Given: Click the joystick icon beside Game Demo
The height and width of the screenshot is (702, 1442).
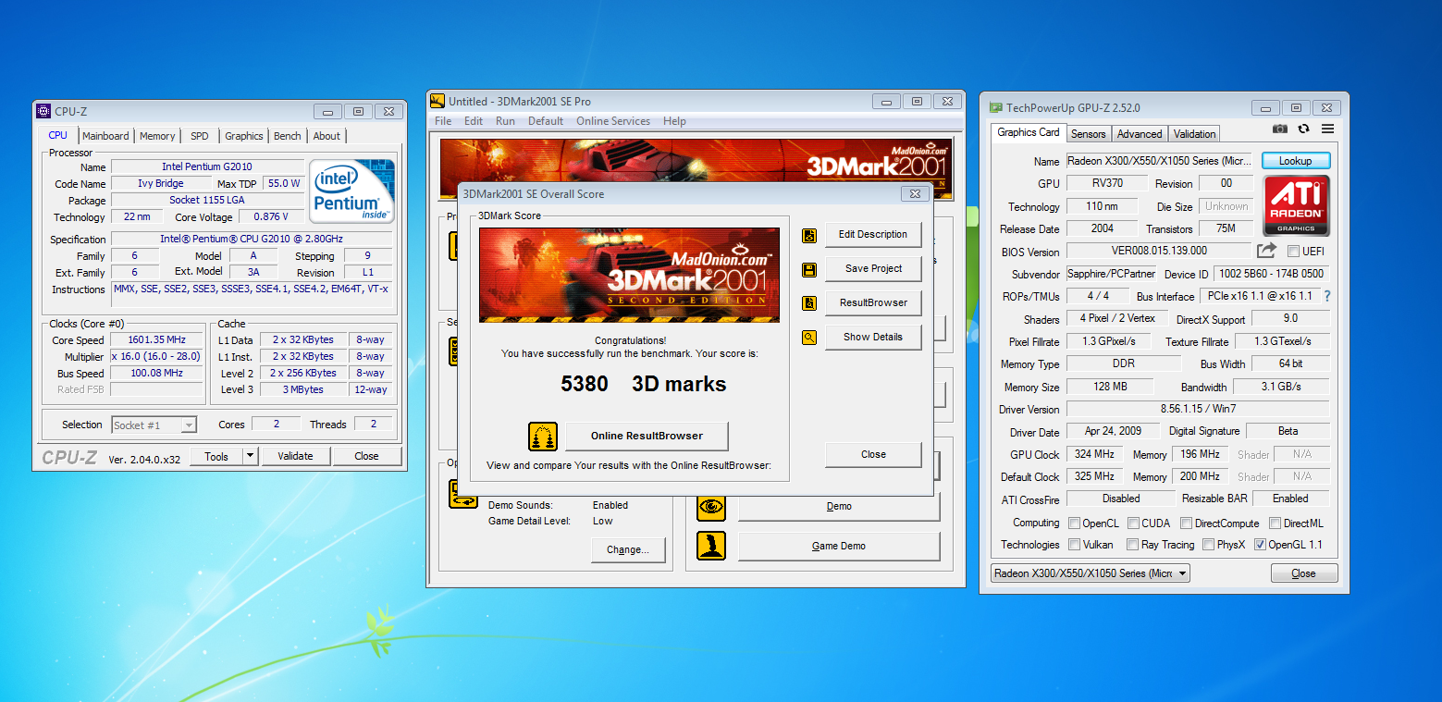Looking at the screenshot, I should coord(710,546).
